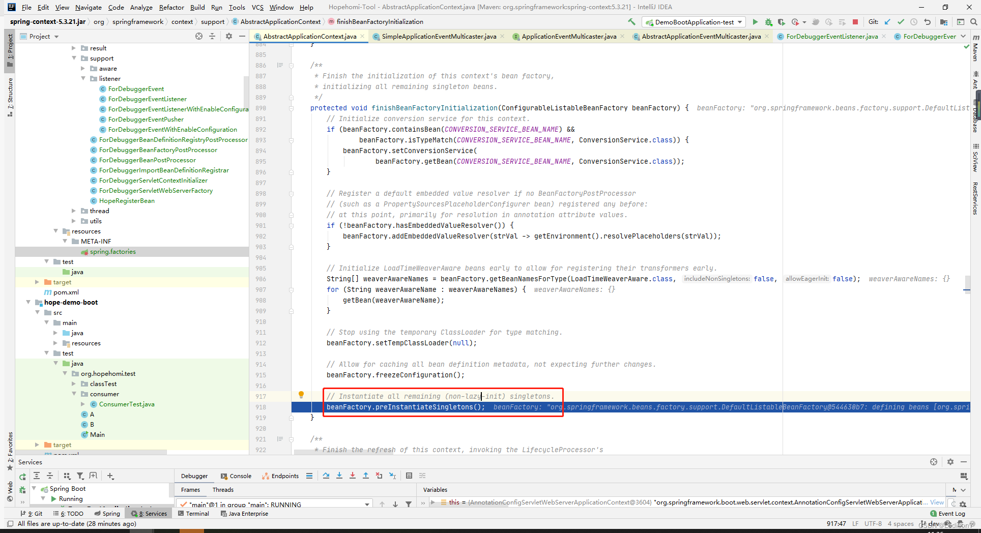The image size is (981, 533).
Task: Click the Step Into debugger icon
Action: [x=339, y=476]
